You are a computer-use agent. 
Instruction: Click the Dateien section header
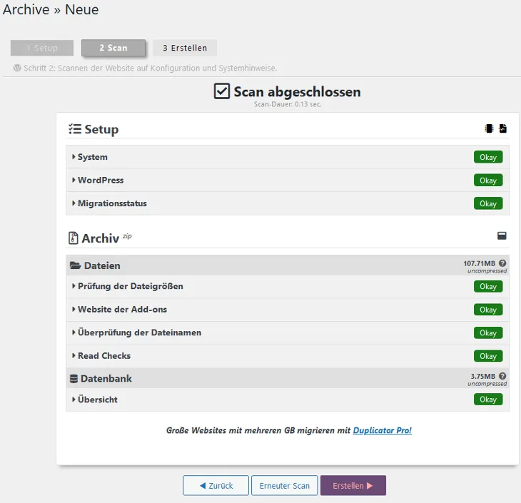(x=288, y=265)
